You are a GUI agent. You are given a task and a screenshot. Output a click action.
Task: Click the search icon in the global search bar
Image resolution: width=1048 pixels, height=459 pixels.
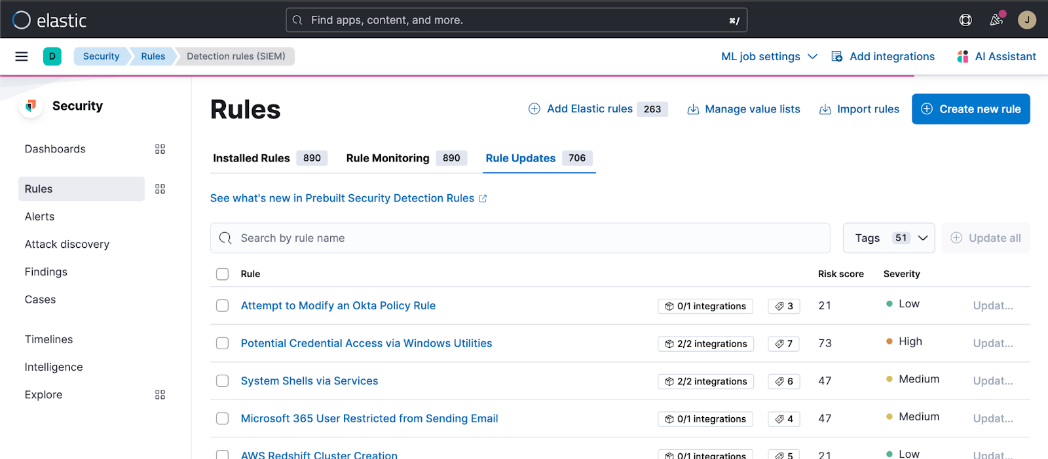[x=297, y=20]
